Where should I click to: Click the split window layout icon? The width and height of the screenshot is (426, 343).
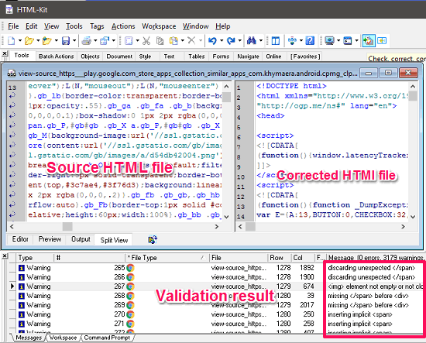276,41
